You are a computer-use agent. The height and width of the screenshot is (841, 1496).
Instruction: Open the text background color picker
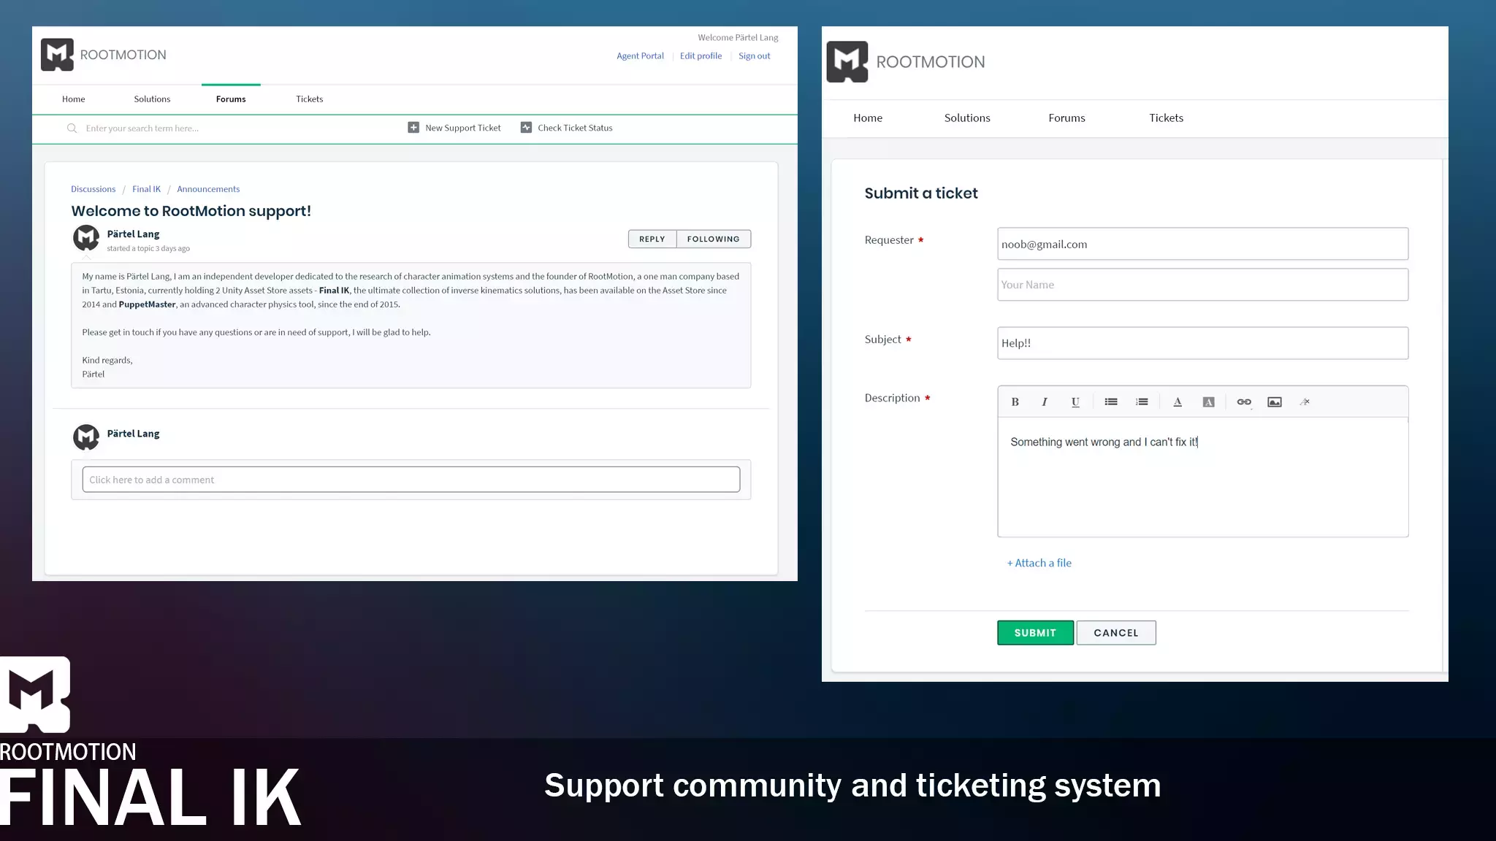coord(1208,402)
